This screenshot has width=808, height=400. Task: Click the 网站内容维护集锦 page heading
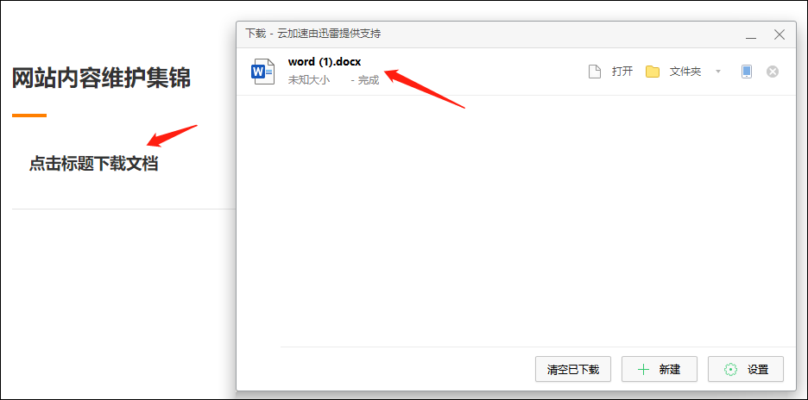pos(102,78)
